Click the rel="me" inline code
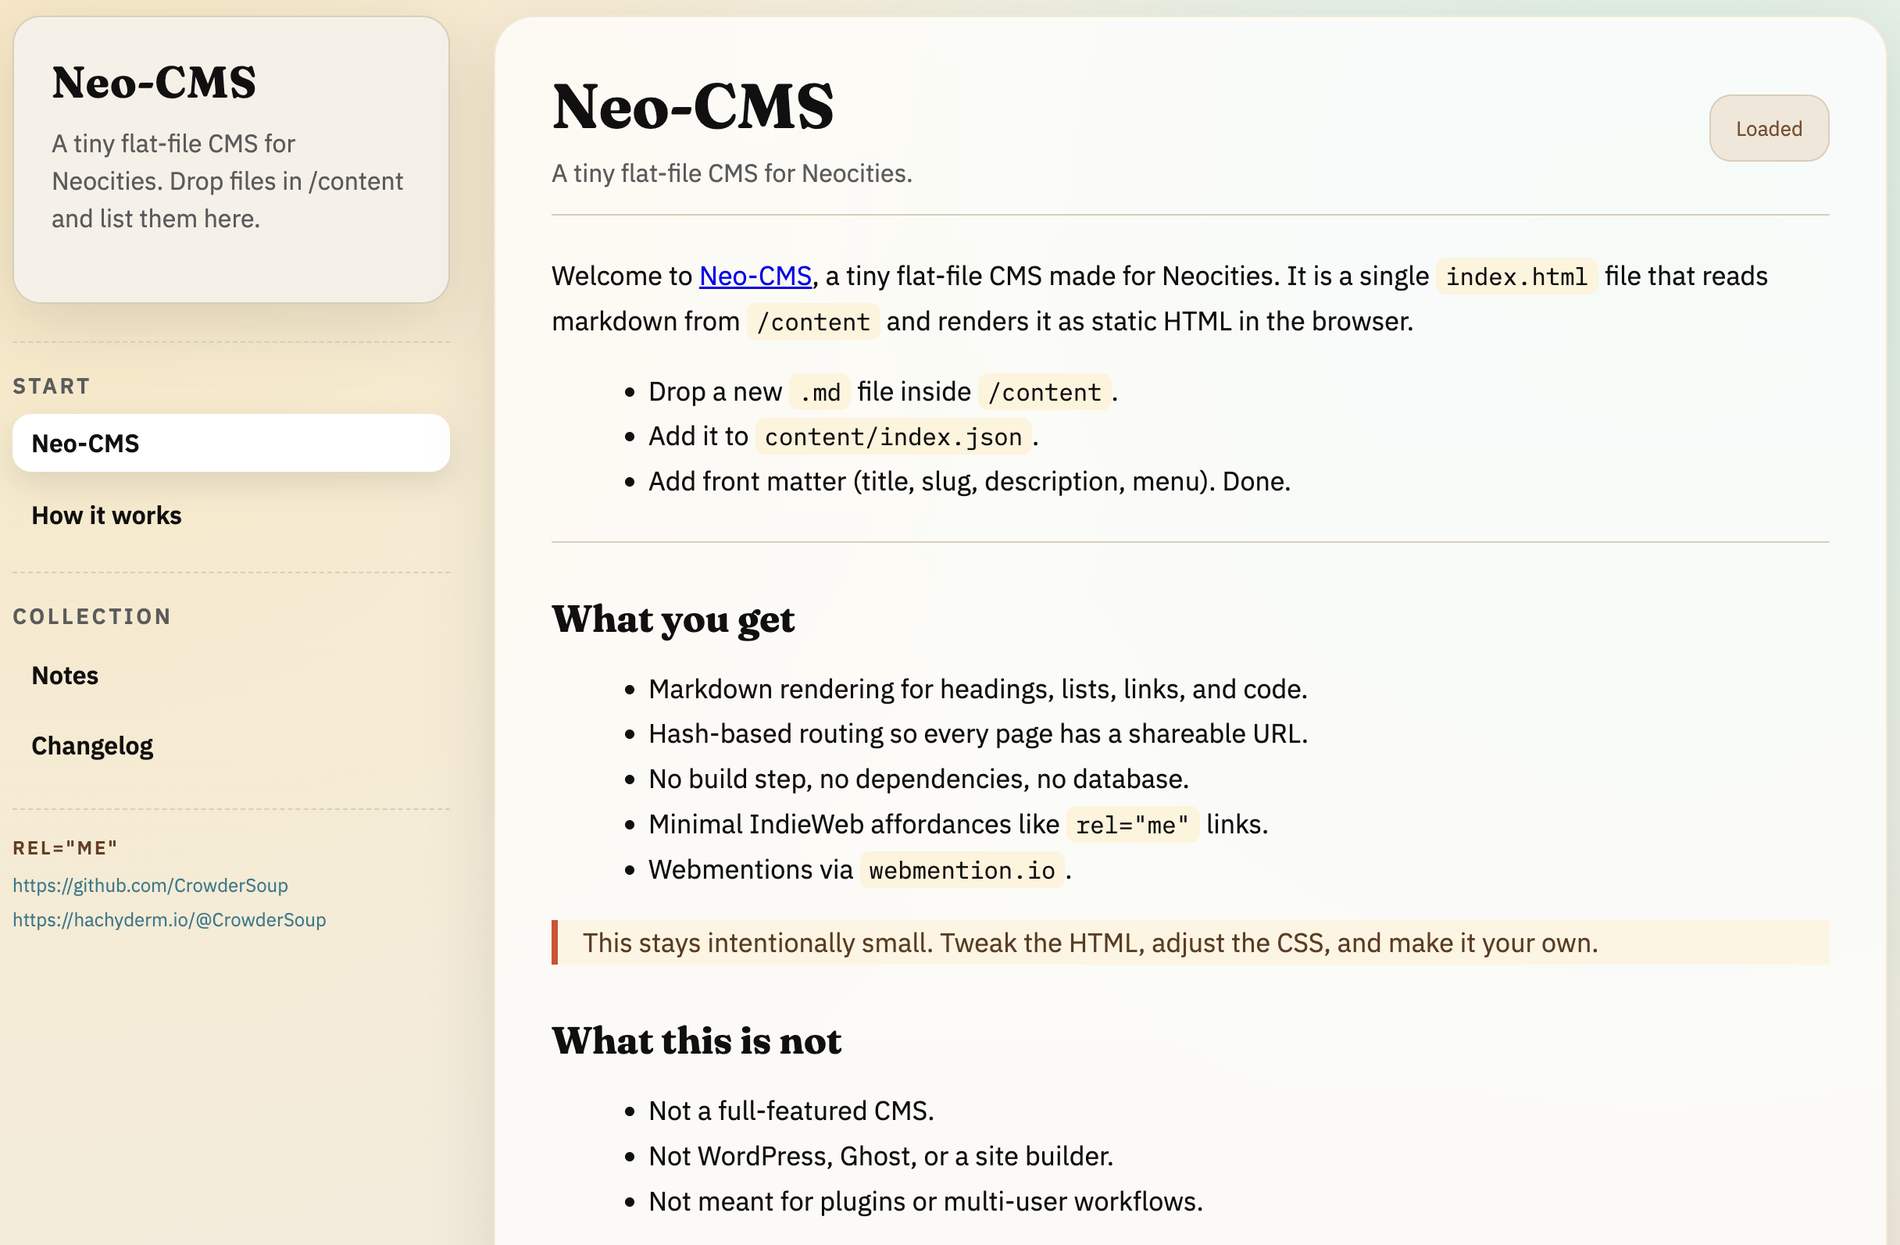1900x1245 pixels. tap(1131, 826)
